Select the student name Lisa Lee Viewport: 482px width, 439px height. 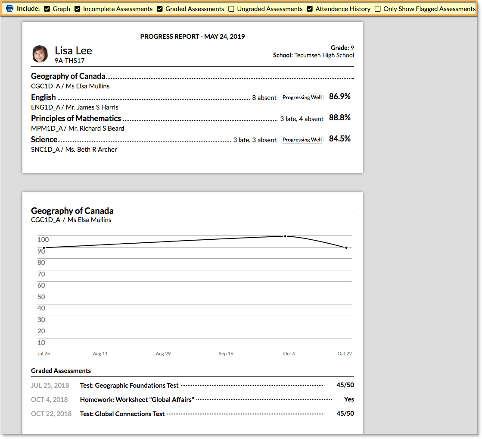[73, 50]
